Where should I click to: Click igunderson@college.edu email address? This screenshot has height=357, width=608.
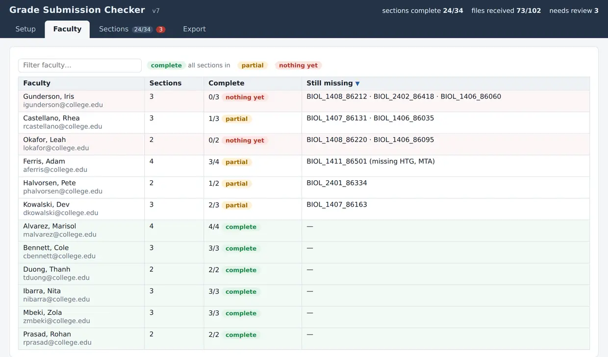point(63,105)
